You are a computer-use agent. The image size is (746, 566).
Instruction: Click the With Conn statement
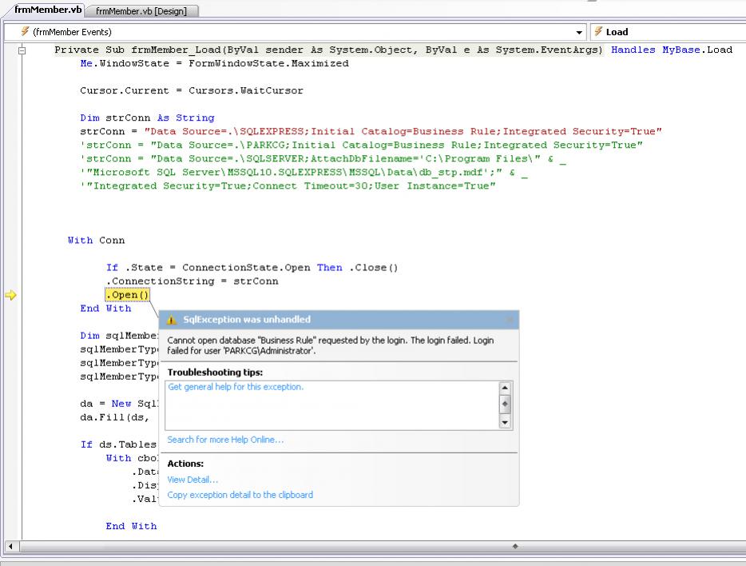click(x=96, y=241)
